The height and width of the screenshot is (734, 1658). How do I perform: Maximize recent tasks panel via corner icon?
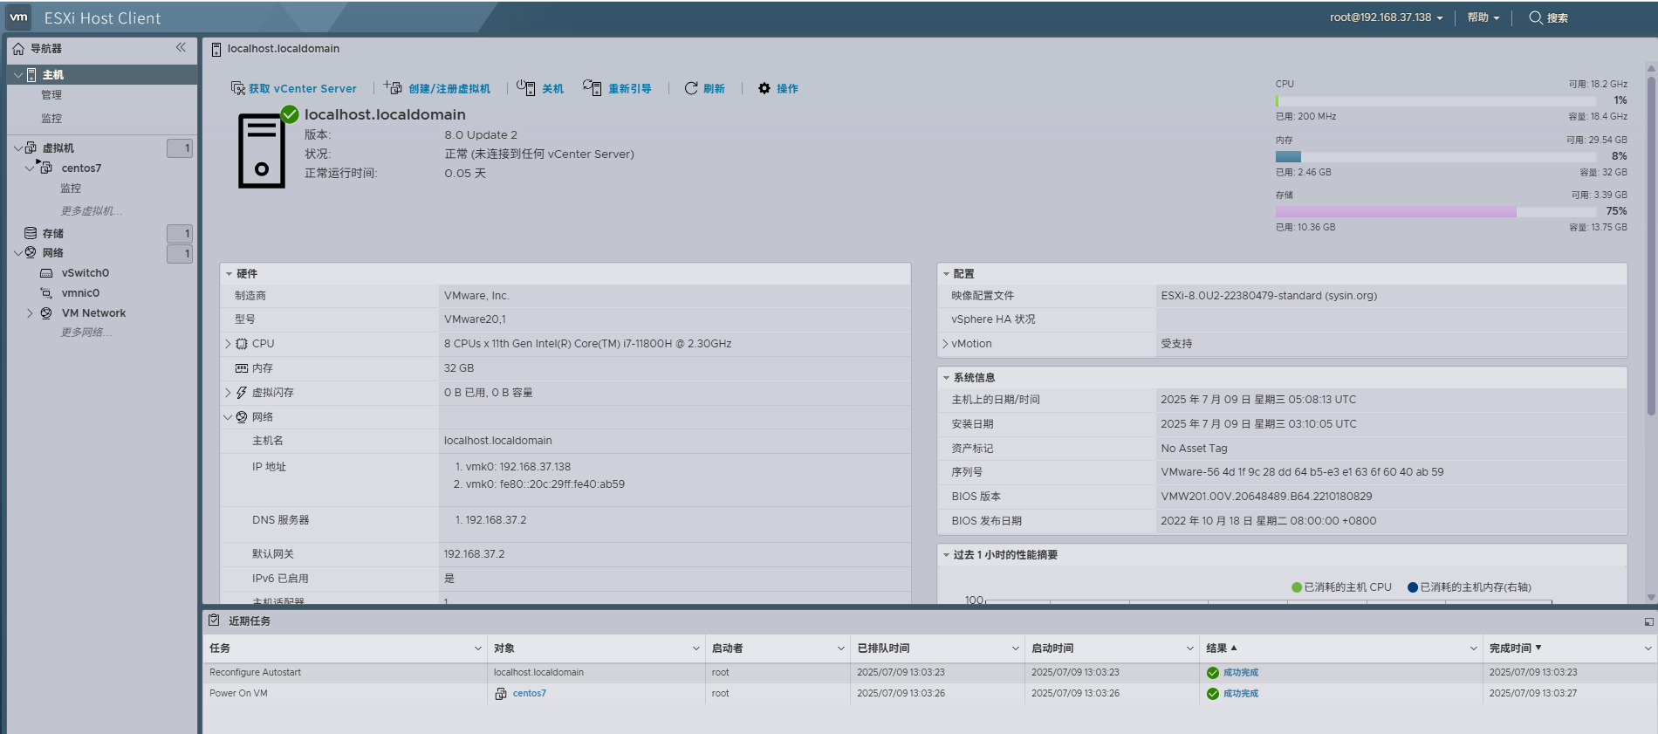point(1648,621)
